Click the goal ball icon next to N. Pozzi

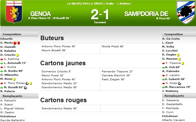[x=180, y=83]
